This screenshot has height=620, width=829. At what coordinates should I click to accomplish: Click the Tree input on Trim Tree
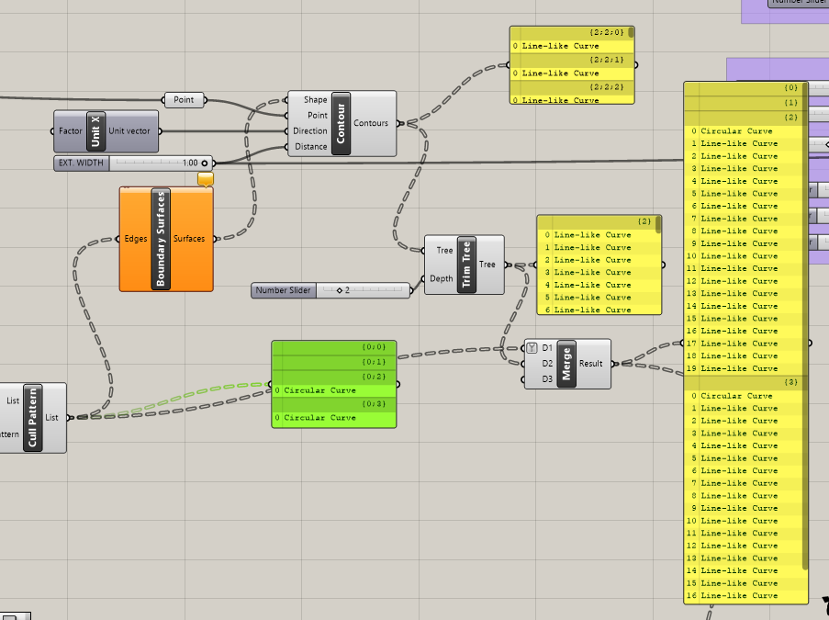(x=444, y=250)
